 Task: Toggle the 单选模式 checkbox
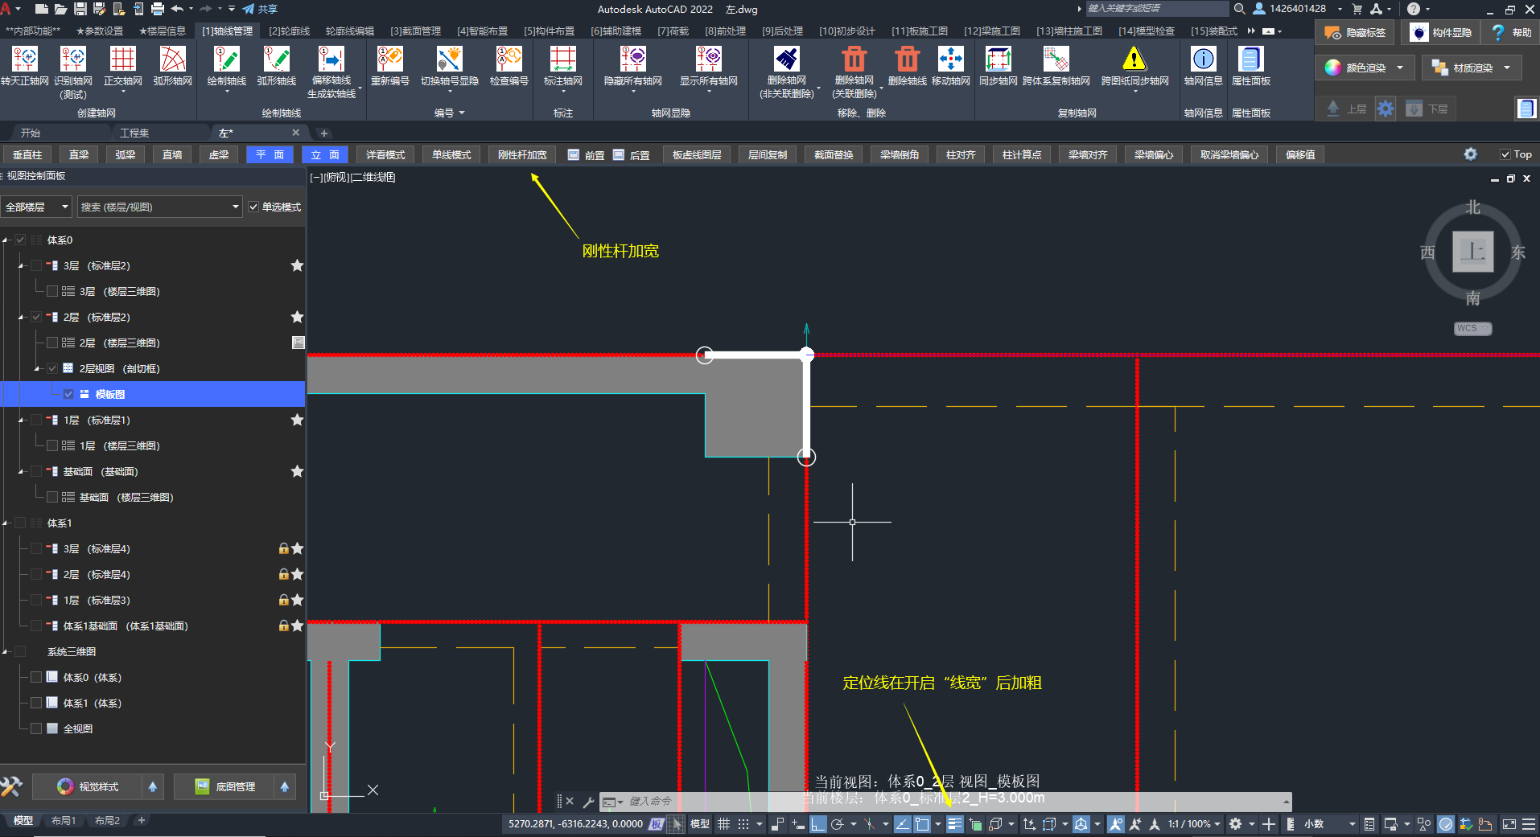coord(254,207)
